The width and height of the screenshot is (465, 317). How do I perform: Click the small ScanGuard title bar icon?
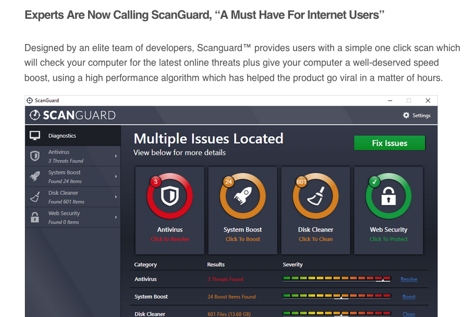click(x=30, y=100)
